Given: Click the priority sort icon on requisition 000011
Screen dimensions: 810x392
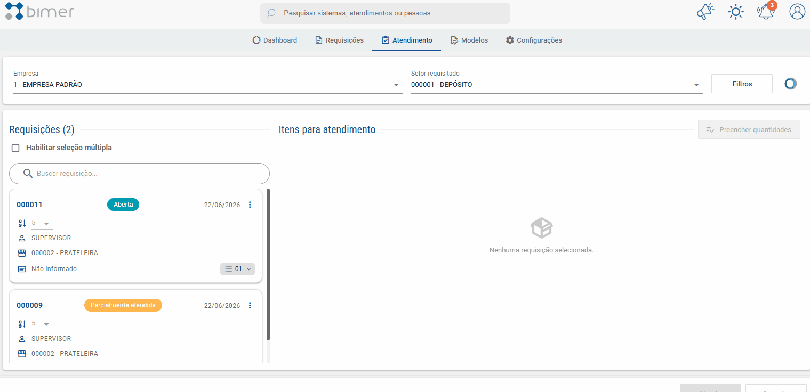Looking at the screenshot, I should pos(22,223).
